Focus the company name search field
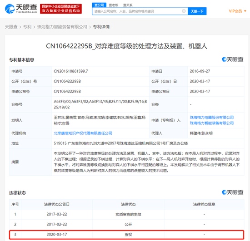This screenshot has width=250, height=241. 137,11
